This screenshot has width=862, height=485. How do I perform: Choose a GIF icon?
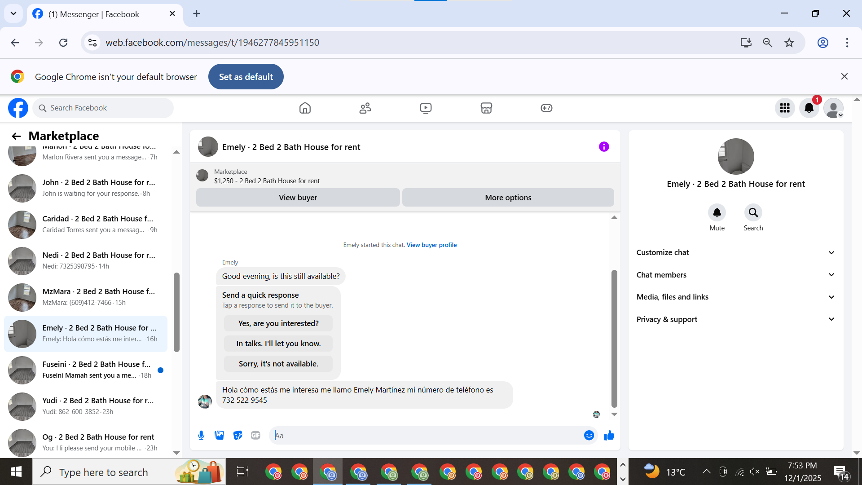pyautogui.click(x=255, y=435)
